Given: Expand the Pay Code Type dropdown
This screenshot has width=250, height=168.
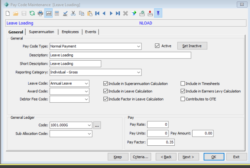Looking at the screenshot, I should click(x=138, y=46).
